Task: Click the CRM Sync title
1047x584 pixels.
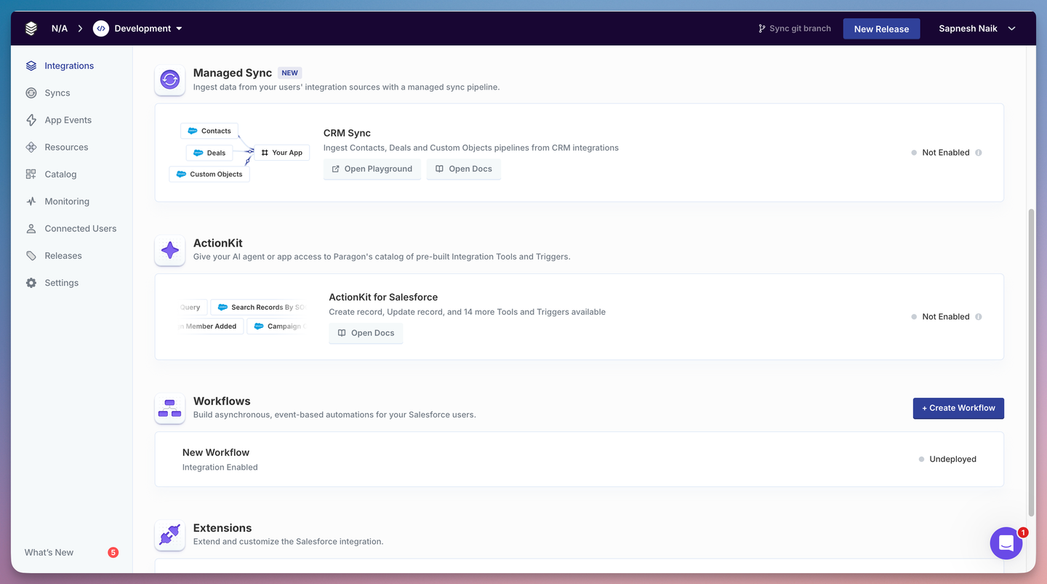Action: (347, 133)
